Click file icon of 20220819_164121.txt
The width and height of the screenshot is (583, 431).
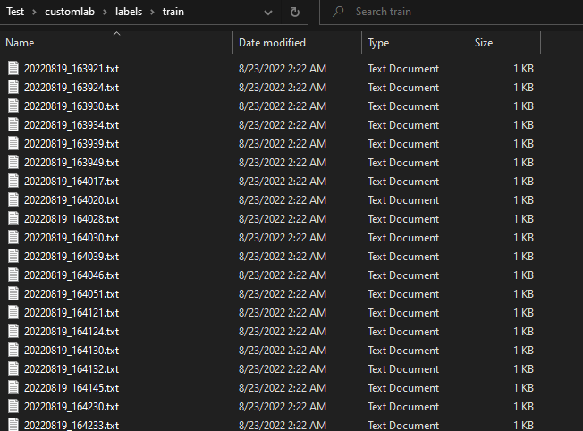pos(13,312)
